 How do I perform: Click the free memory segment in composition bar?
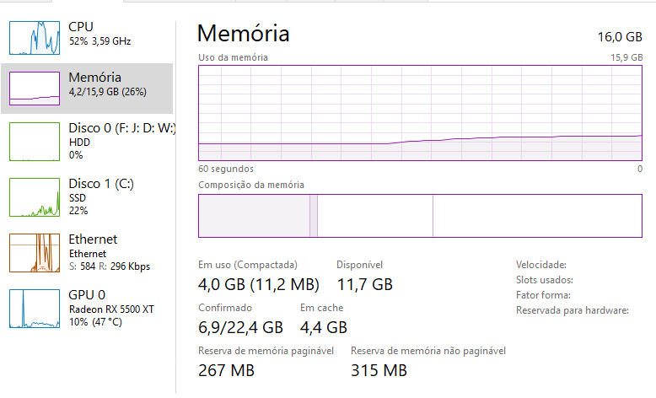click(538, 216)
